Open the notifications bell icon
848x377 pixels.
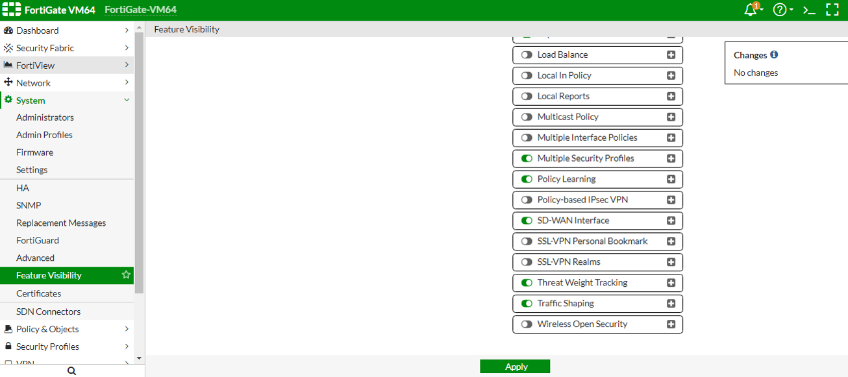tap(751, 10)
